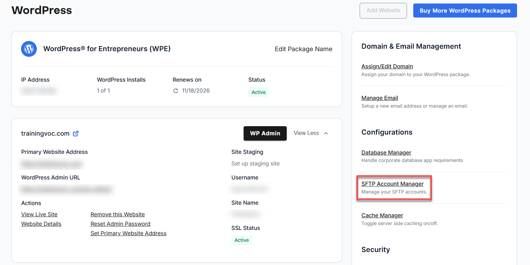Click 'Handle corporate database app requirements' text
Screen dimensions: 530x265
(x=412, y=160)
